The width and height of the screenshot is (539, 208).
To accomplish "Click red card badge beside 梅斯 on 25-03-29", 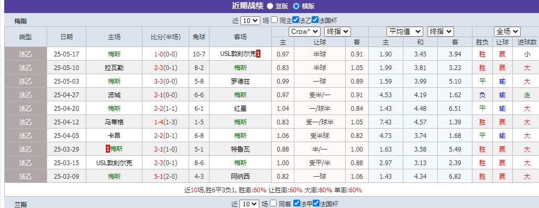I will (x=107, y=149).
